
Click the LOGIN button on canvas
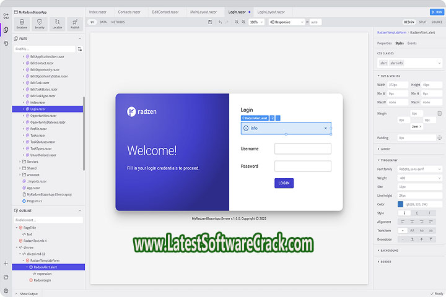pyautogui.click(x=284, y=183)
